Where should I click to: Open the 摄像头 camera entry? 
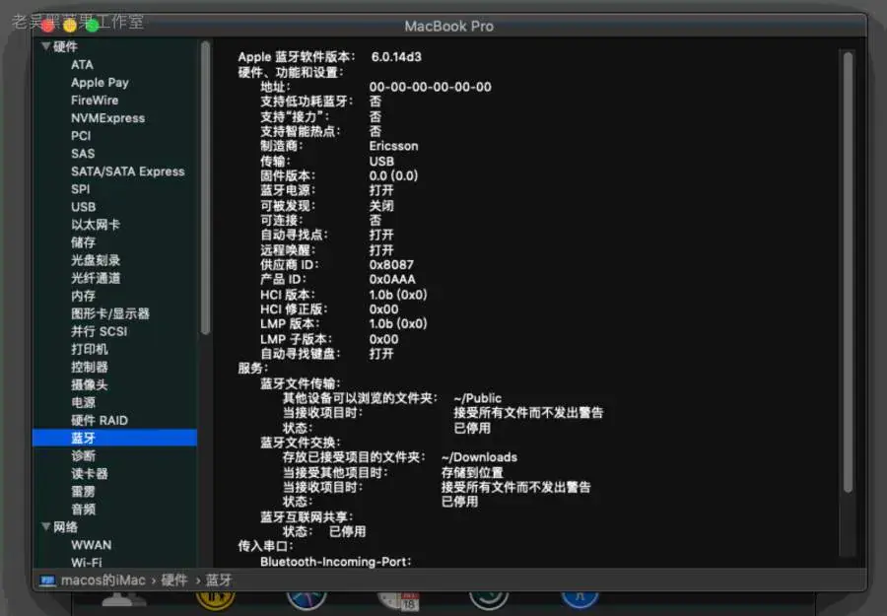coord(89,384)
